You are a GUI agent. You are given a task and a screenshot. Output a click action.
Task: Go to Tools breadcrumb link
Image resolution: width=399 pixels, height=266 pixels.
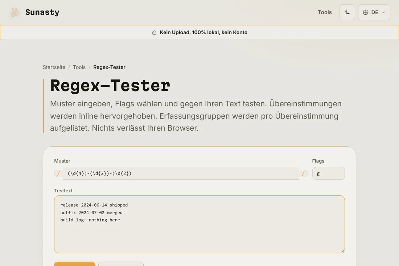[x=79, y=67]
